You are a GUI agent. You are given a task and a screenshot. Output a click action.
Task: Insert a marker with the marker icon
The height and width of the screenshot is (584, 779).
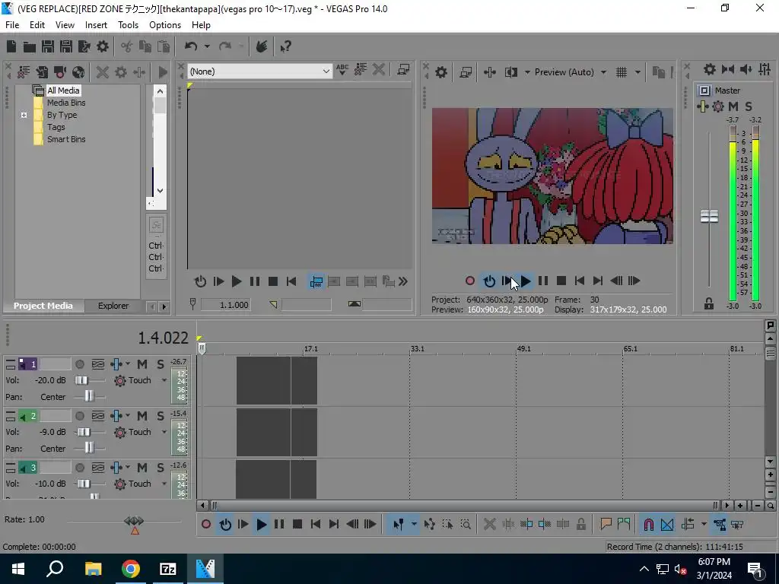click(606, 525)
